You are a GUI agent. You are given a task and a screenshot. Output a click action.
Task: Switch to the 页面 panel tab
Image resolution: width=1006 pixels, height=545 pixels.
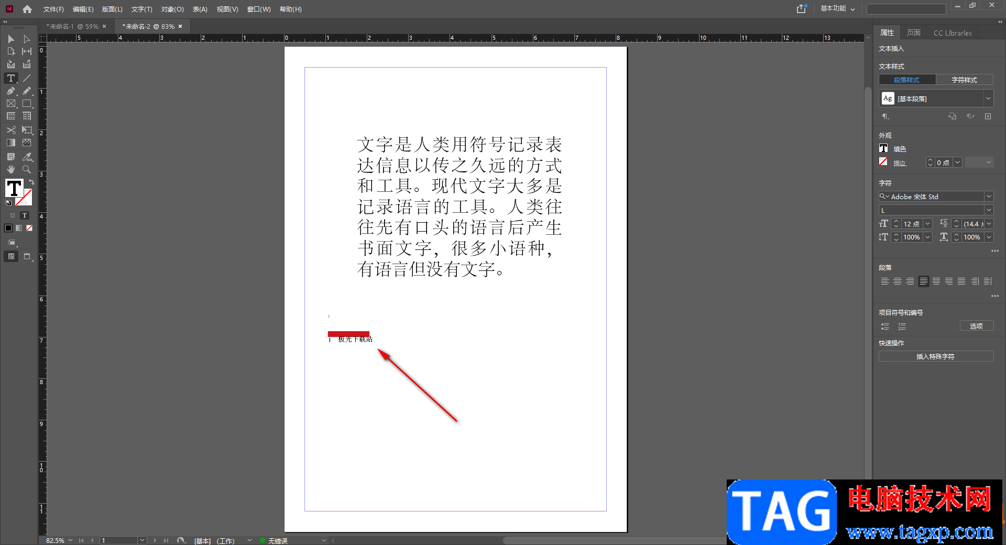(914, 32)
